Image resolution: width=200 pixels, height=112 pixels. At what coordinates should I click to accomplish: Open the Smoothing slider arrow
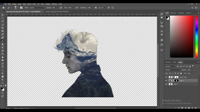pyautogui.click(x=93, y=8)
